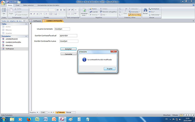Switch to the Inicio ribbon tab
195x122 pixels.
(10, 5)
